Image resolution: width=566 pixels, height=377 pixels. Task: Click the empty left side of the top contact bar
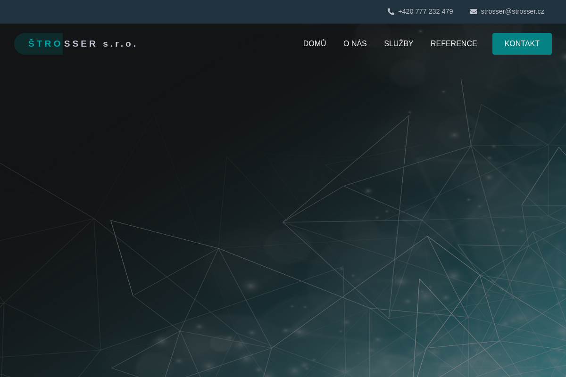[x=141, y=11]
